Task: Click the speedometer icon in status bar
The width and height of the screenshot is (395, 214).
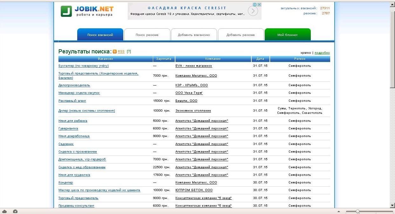Action: pos(15,211)
